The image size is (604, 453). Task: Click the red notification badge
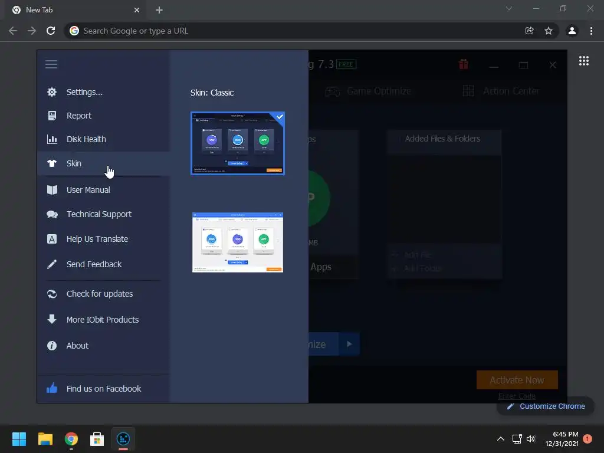coord(587,439)
